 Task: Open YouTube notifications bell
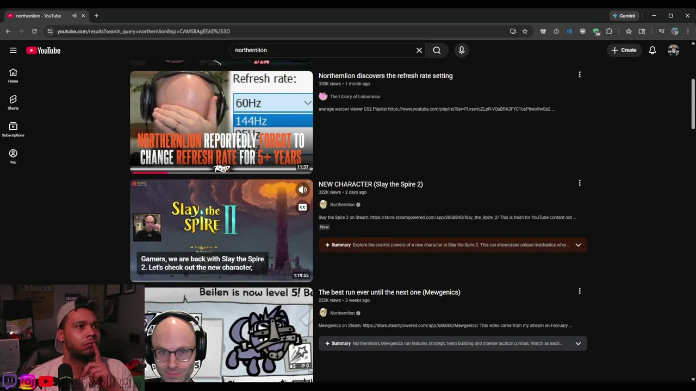pyautogui.click(x=652, y=51)
